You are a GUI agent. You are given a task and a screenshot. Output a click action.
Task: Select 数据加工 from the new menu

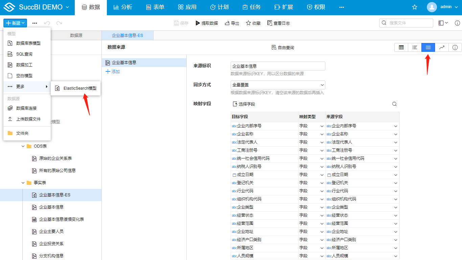click(27, 65)
